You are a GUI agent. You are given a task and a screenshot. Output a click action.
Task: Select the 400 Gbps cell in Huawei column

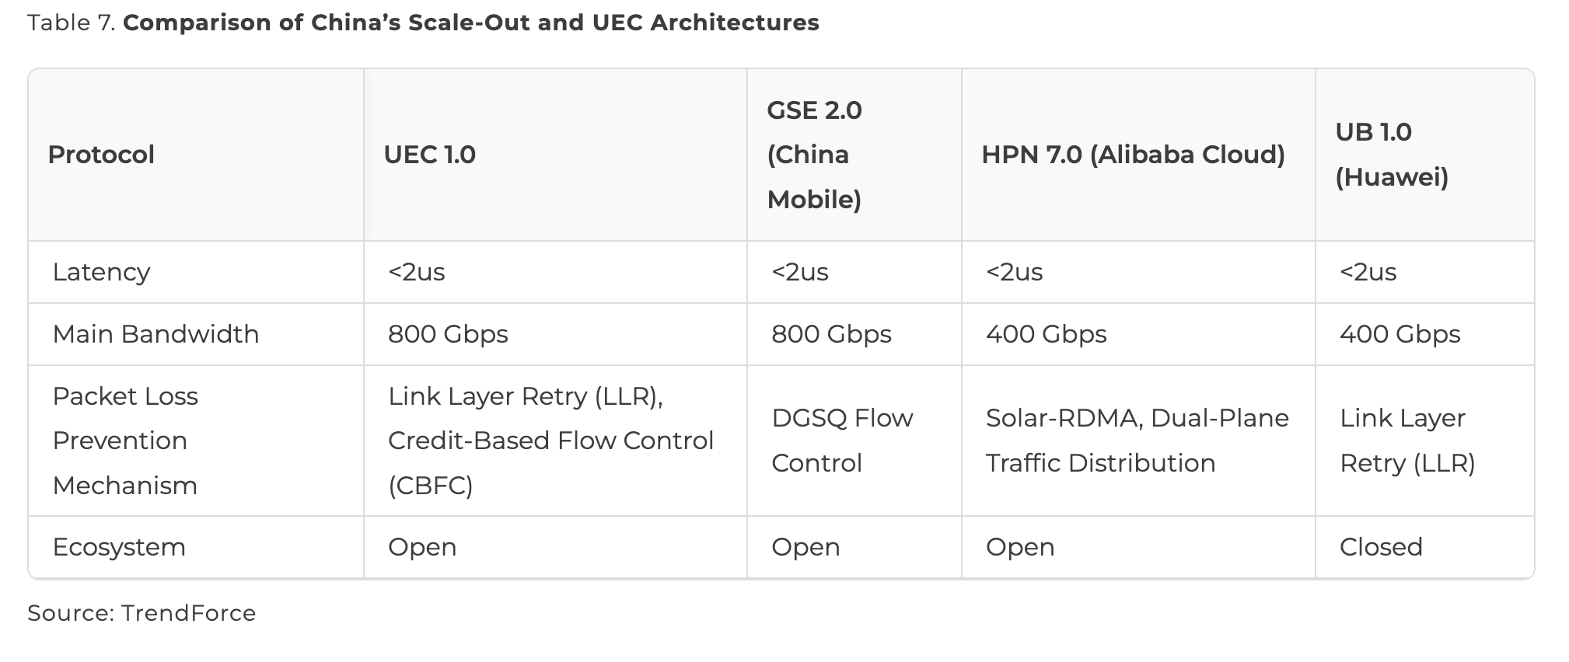click(x=1400, y=334)
